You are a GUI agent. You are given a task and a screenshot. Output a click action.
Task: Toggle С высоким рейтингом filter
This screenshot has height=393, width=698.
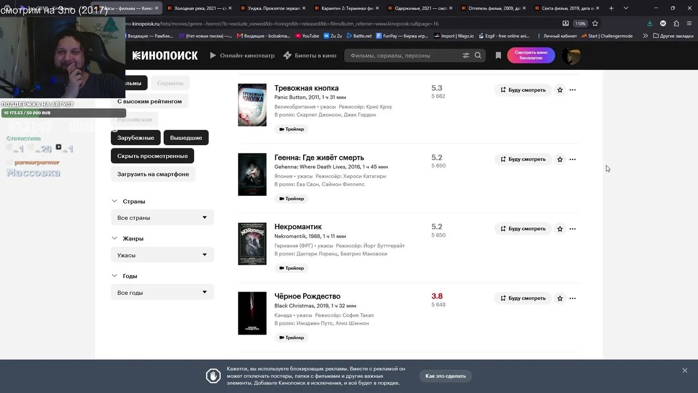(x=149, y=102)
